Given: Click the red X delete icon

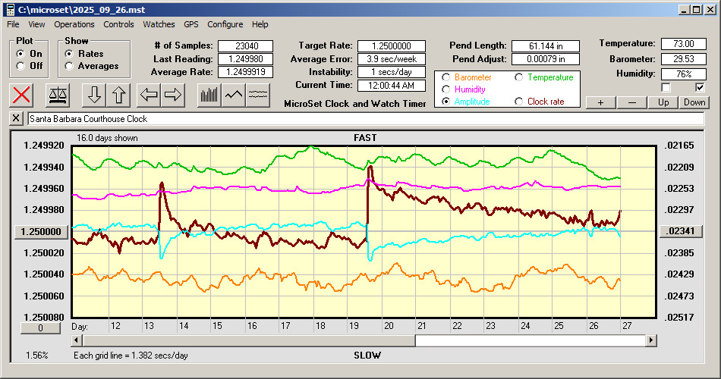Looking at the screenshot, I should [23, 95].
